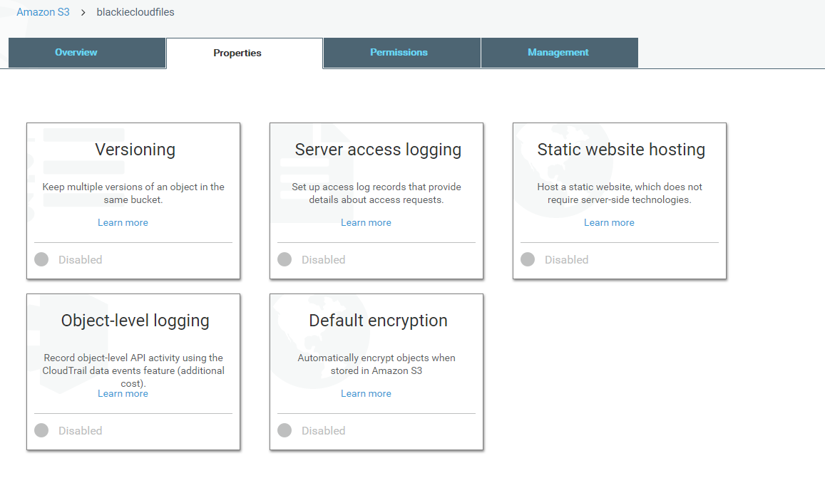Click Learn more under Object-level logging
This screenshot has height=483, width=825.
pos(123,394)
